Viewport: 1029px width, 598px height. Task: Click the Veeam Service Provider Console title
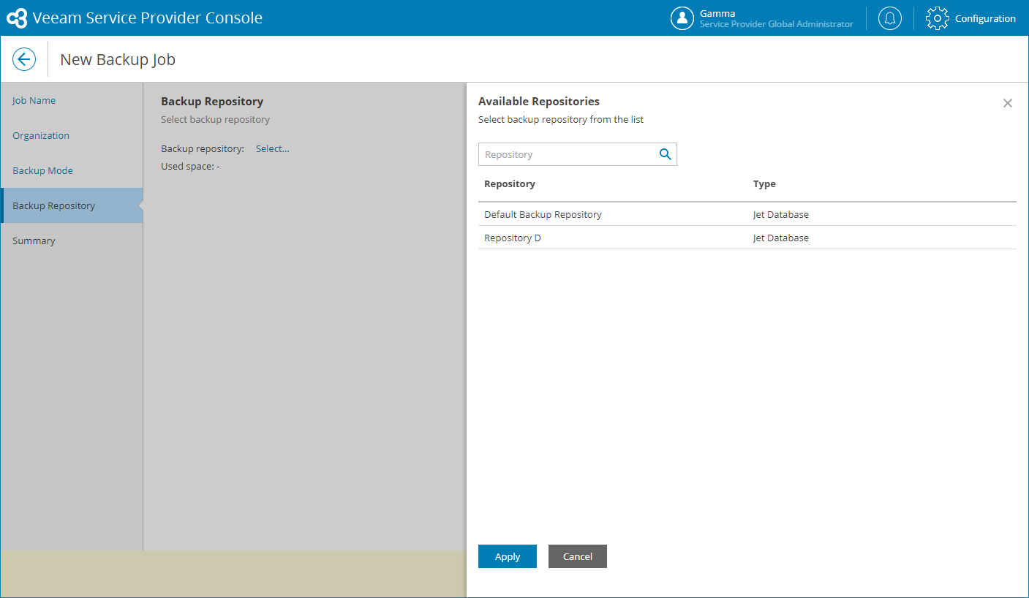coord(148,18)
